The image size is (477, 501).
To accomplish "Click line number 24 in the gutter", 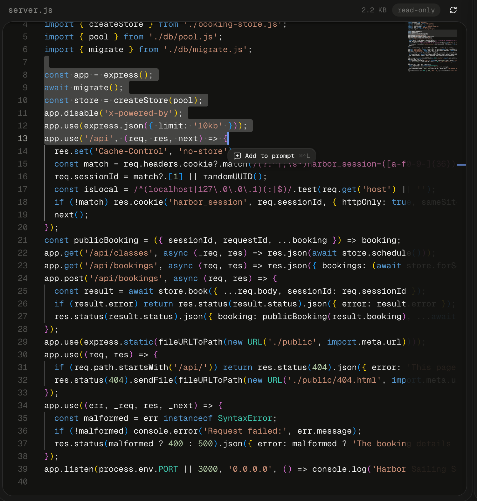I will (23, 278).
